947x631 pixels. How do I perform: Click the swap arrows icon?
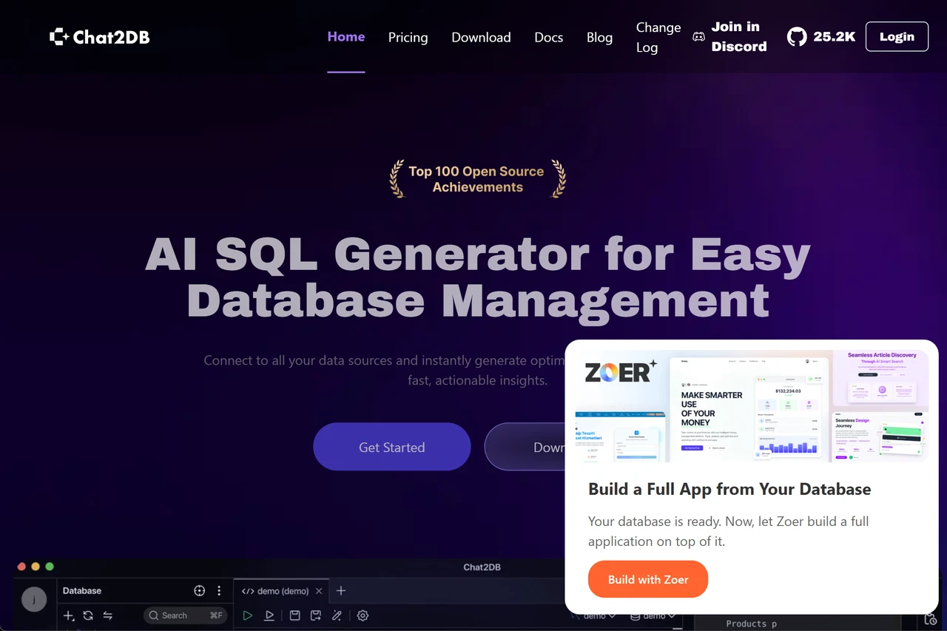tap(107, 615)
